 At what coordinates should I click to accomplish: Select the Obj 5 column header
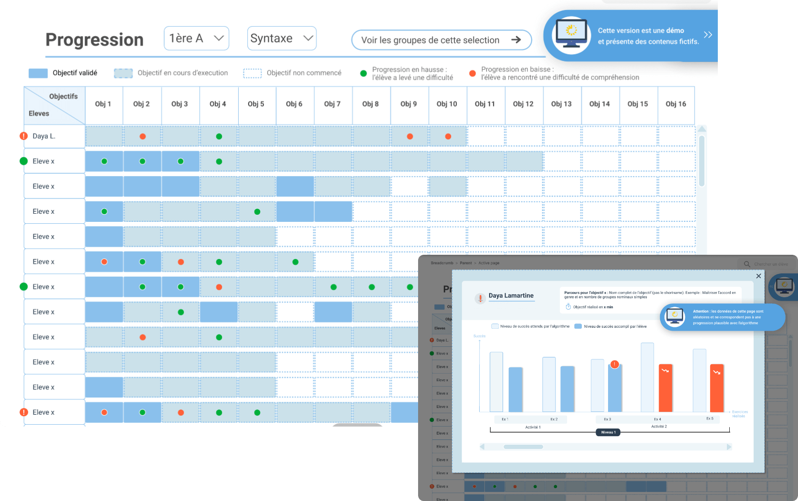pos(256,104)
